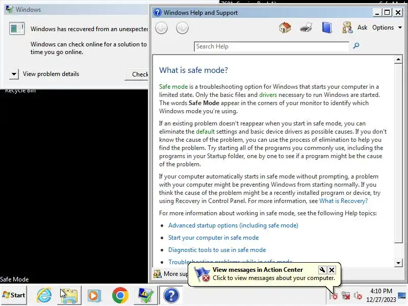
Task: Open Advanced startup options link
Action: (x=233, y=225)
